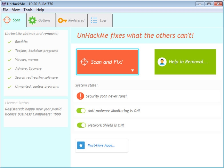Click 'Network Shield is ON!' text

click(x=106, y=125)
